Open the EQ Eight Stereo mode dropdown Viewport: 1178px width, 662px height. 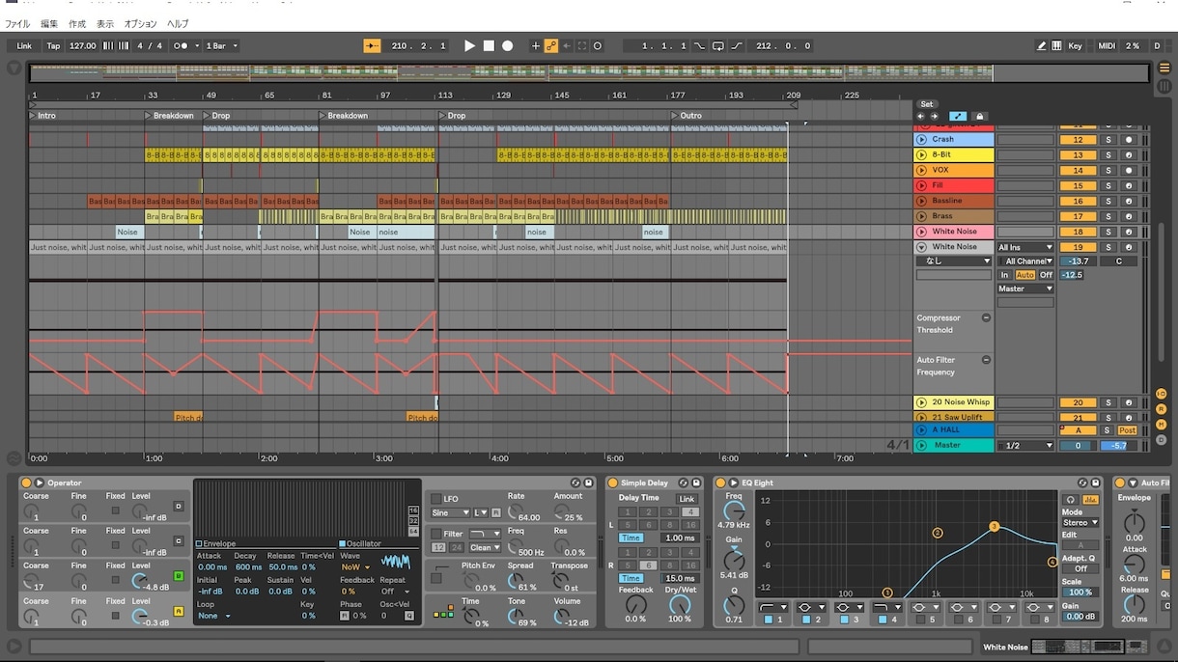click(1080, 523)
